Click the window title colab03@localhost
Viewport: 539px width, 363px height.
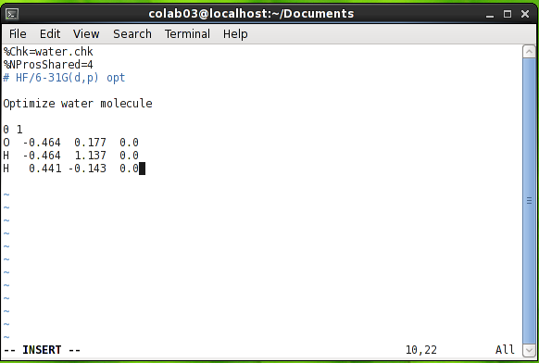pos(251,14)
